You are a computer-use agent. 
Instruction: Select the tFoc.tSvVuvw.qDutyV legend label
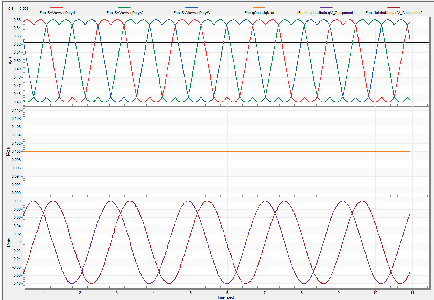[x=124, y=13]
